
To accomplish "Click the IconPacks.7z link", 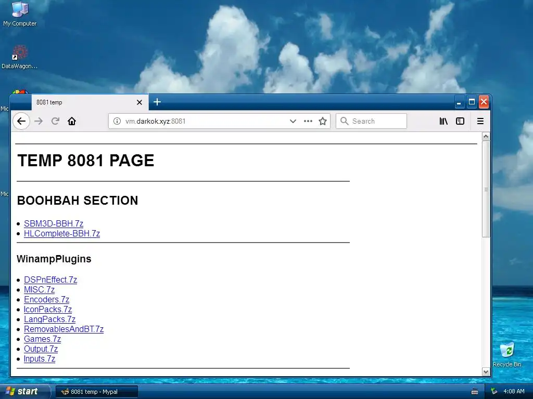I will 48,309.
